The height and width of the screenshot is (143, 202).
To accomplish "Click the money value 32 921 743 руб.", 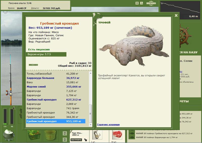I will tap(52, 8).
